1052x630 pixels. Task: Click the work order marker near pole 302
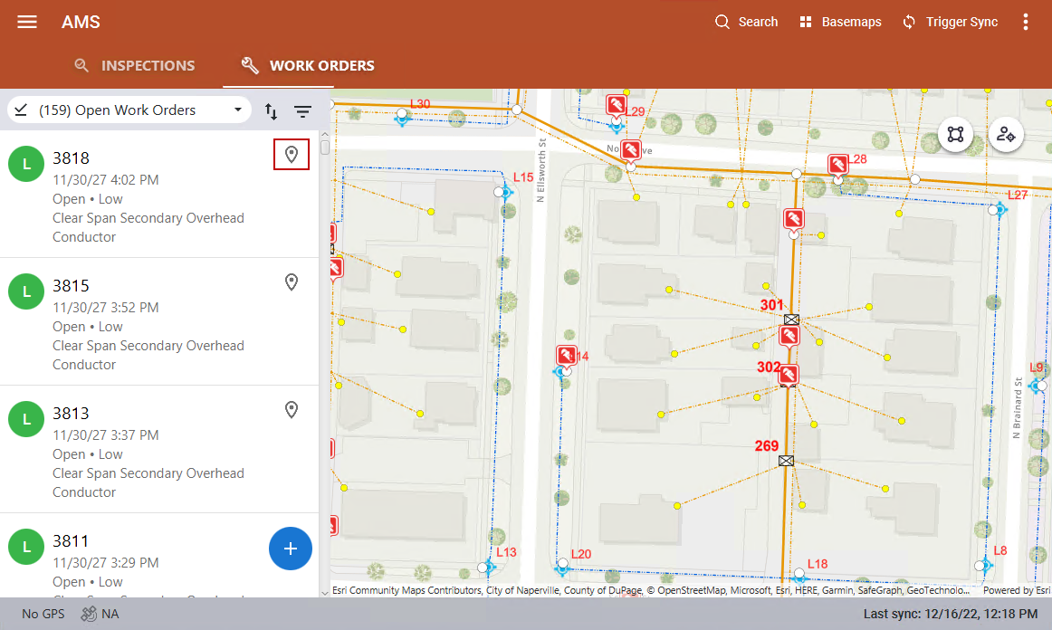click(789, 374)
